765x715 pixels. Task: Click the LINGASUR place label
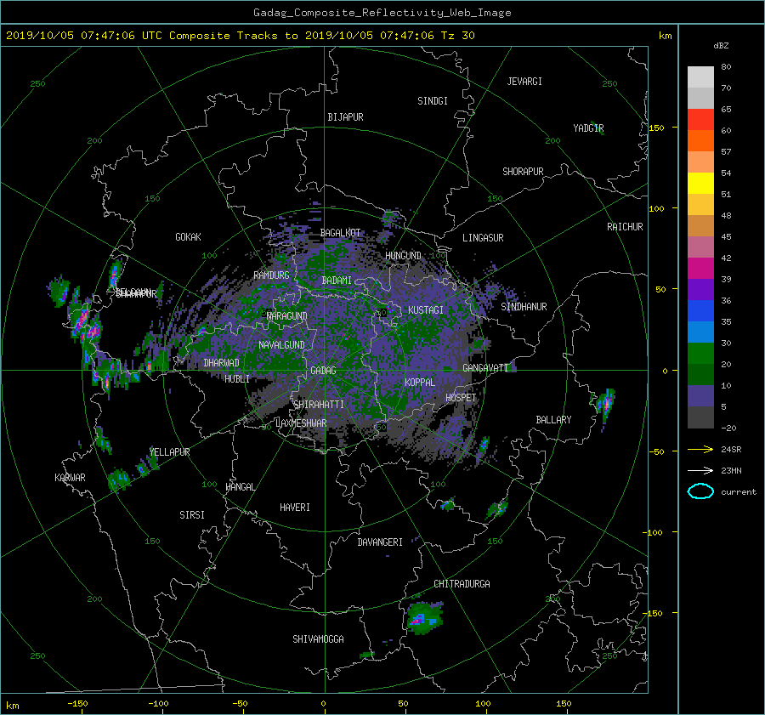tap(483, 238)
